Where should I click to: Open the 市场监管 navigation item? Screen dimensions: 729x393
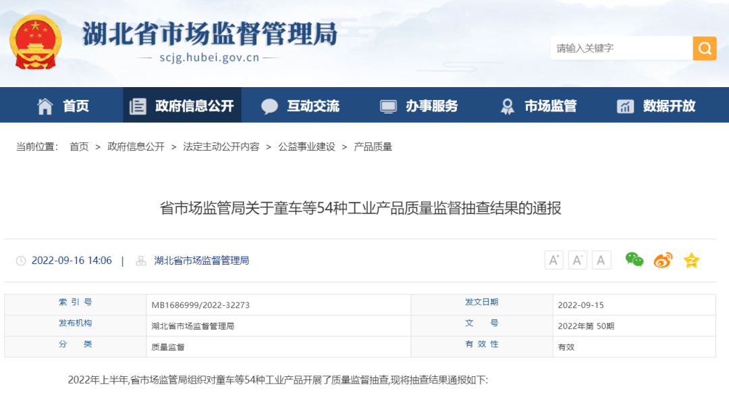538,106
